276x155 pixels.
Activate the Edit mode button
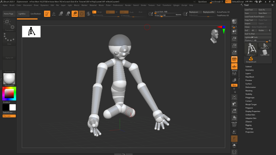(47, 14)
